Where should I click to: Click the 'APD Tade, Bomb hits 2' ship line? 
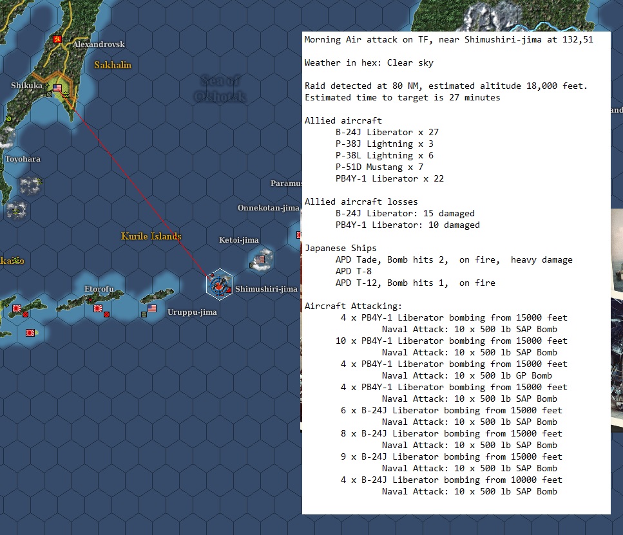point(454,259)
